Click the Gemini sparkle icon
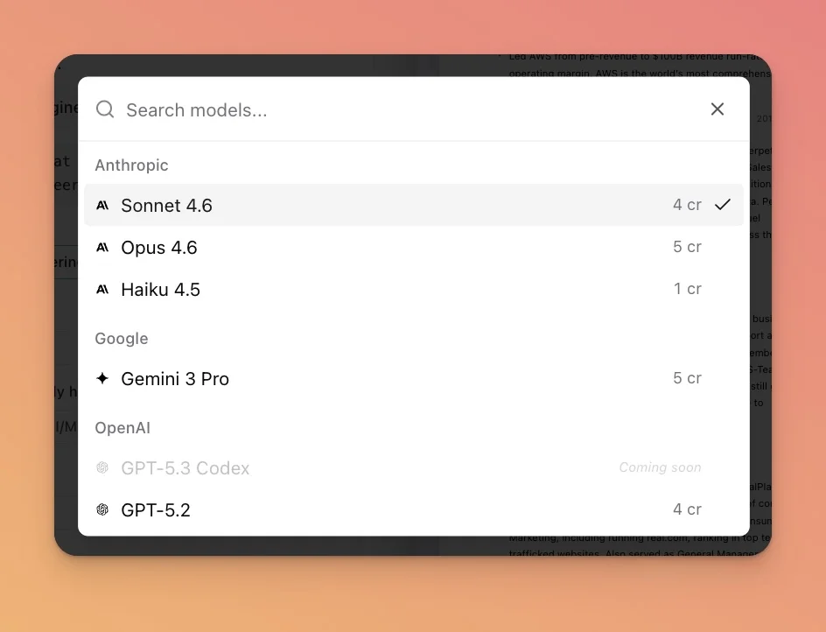 (102, 379)
